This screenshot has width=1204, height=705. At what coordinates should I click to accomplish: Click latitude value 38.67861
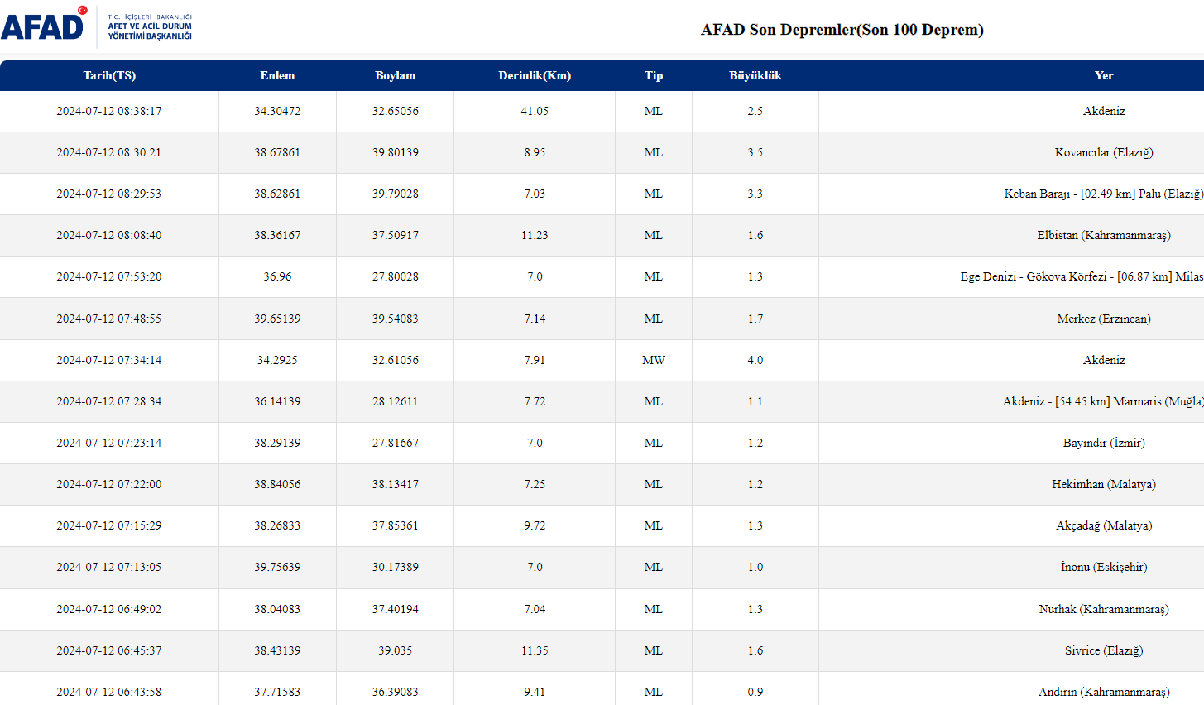point(277,152)
